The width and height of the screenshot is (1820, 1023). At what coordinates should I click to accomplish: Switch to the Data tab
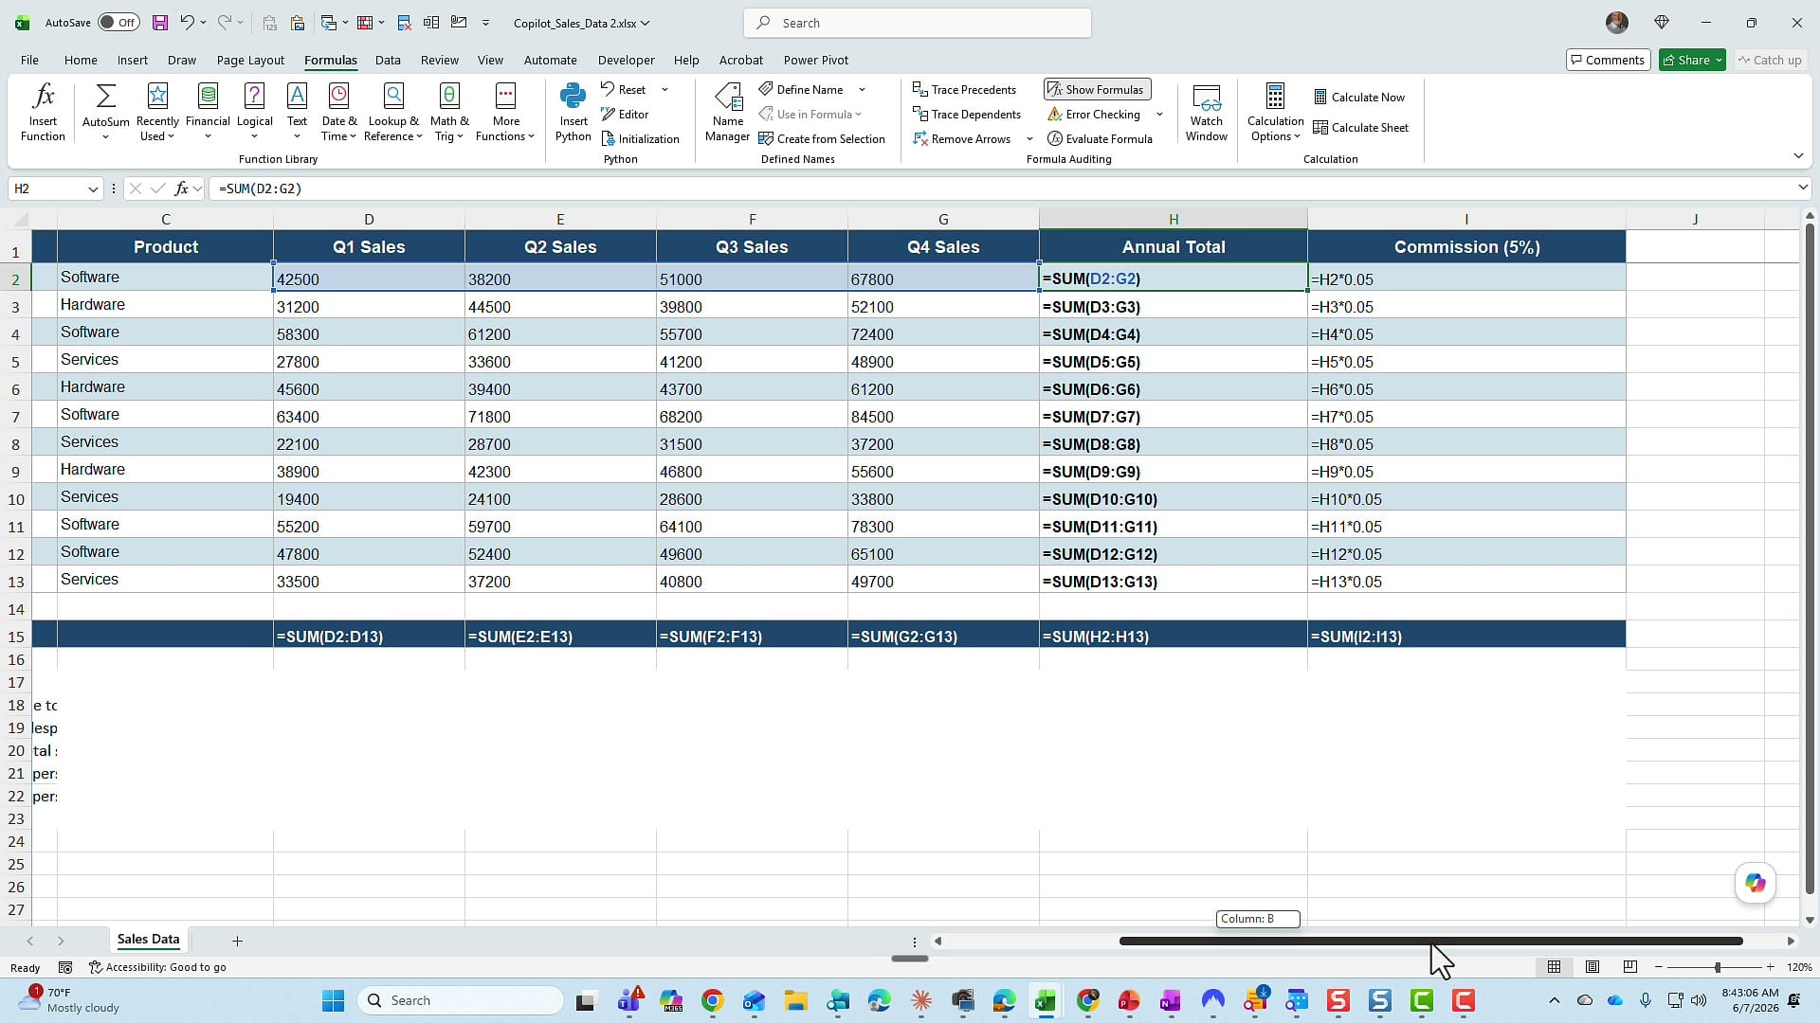[x=388, y=60]
